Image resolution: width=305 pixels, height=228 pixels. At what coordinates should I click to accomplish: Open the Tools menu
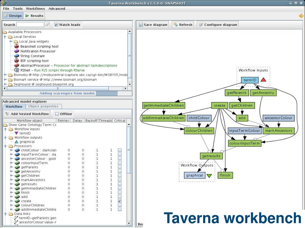tap(18, 9)
